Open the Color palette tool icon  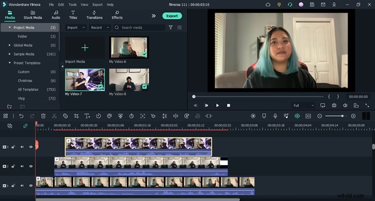(x=109, y=116)
